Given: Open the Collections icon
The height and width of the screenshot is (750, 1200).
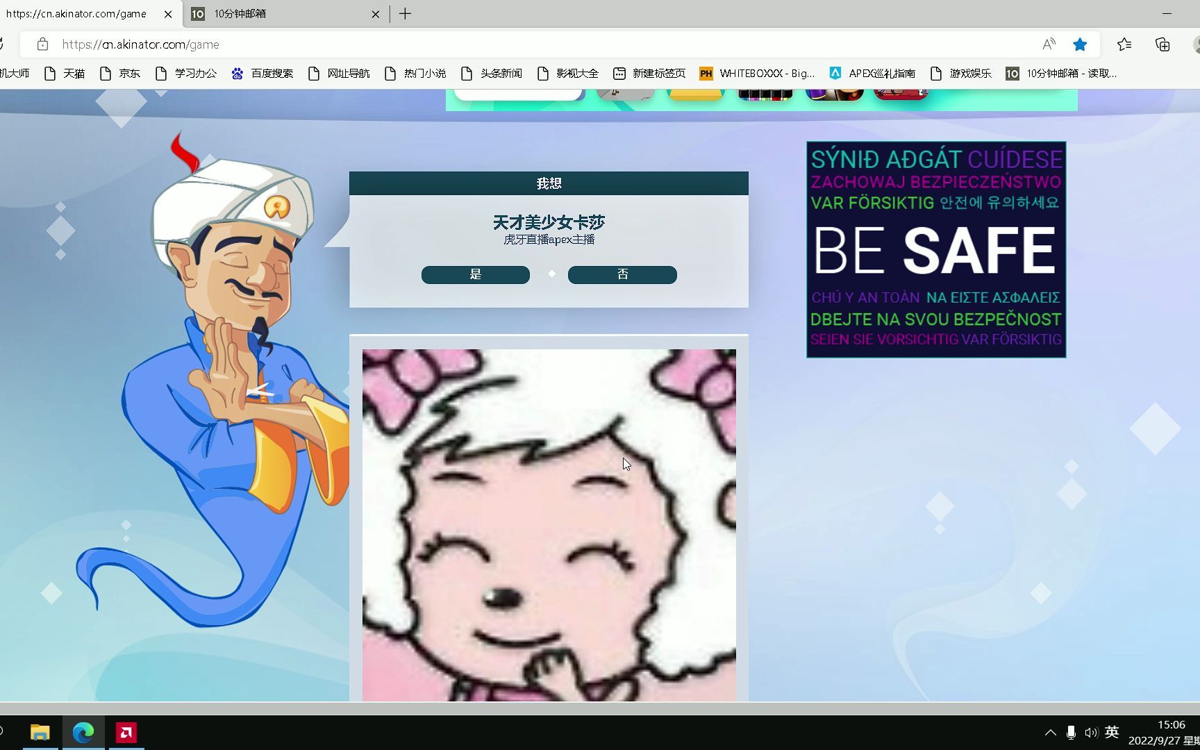Looking at the screenshot, I should click(1162, 44).
